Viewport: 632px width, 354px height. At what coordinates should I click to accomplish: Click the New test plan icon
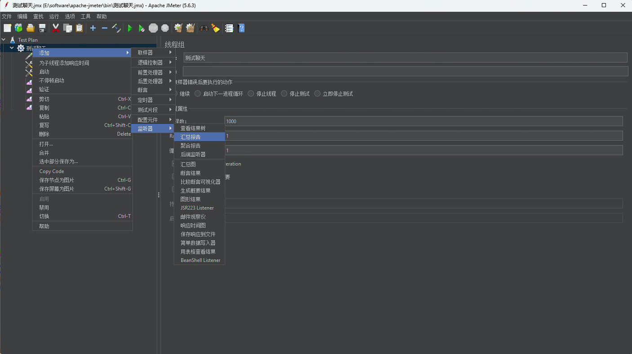click(7, 28)
